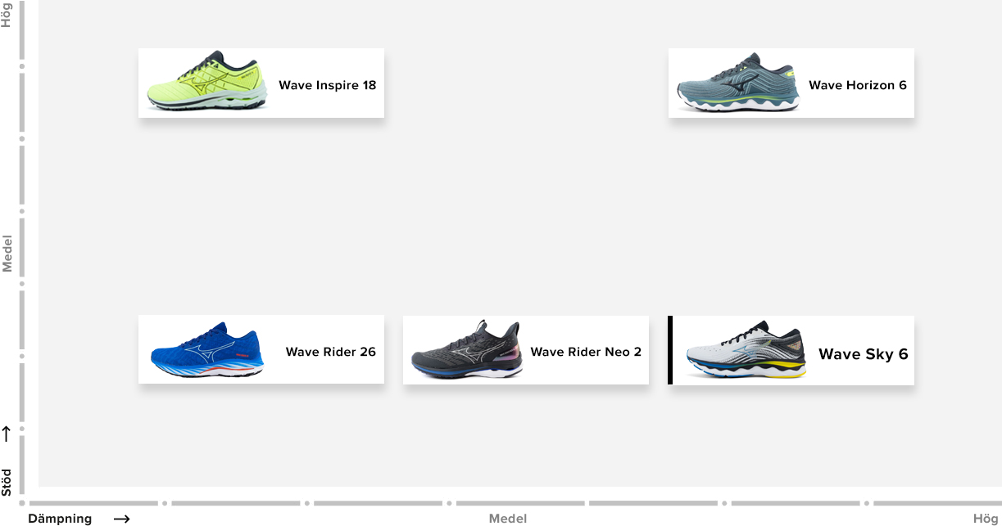Screen dimensions: 1002x526
Task: Click the arrow next to Dämpning
Action: 121,519
